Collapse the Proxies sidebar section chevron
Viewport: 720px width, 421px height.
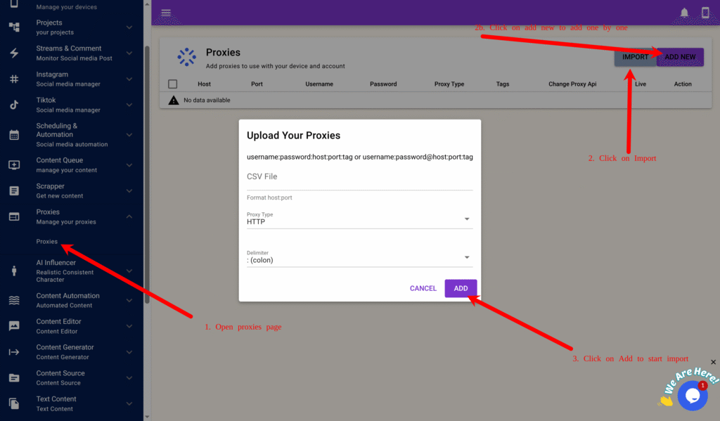point(129,216)
